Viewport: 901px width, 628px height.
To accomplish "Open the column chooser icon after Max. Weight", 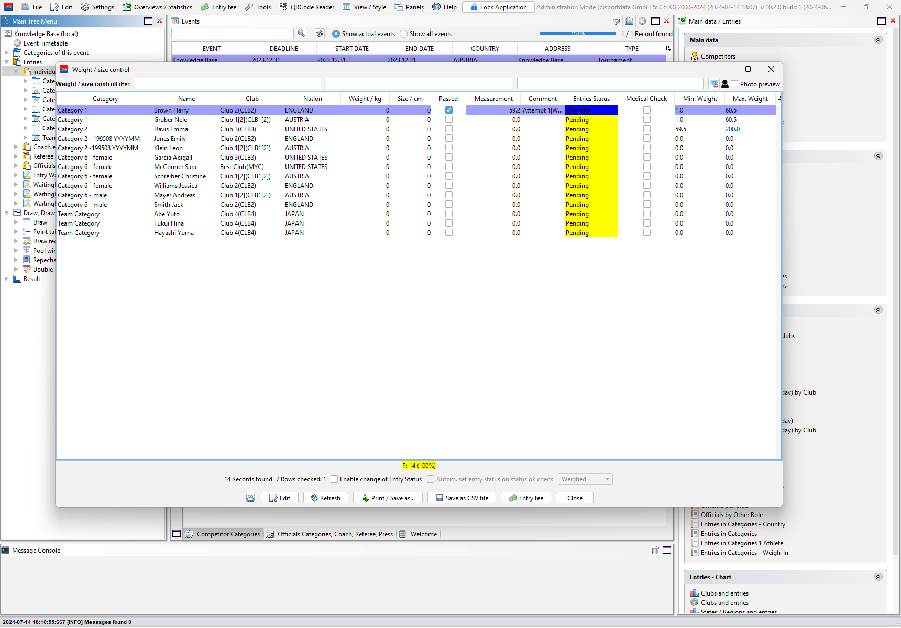I will (x=778, y=98).
